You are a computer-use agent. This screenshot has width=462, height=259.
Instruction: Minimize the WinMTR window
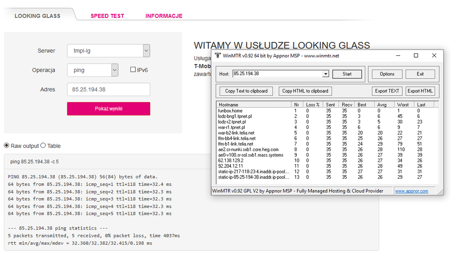pos(398,56)
